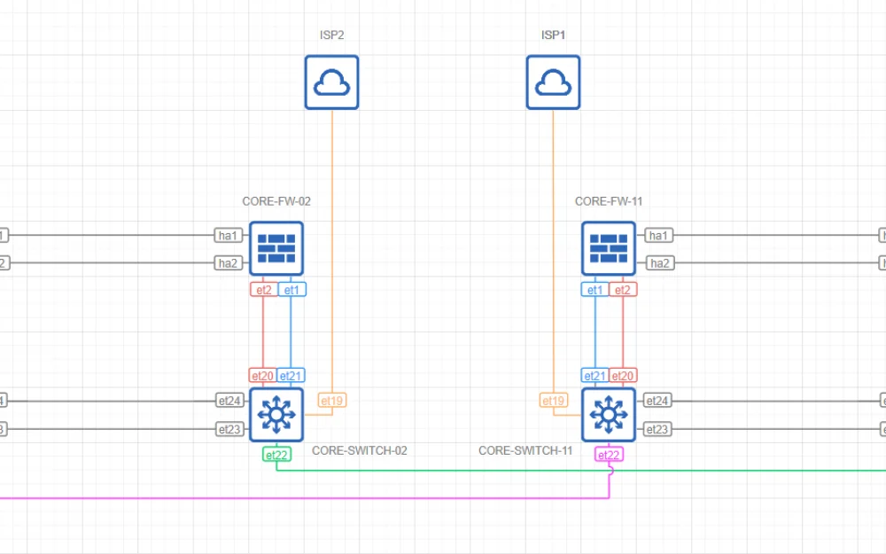886x554 pixels.
Task: Select the CORE-SWITCH-02 switch icon
Action: 276,414
